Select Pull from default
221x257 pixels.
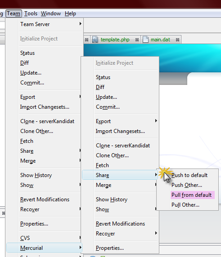(192, 195)
